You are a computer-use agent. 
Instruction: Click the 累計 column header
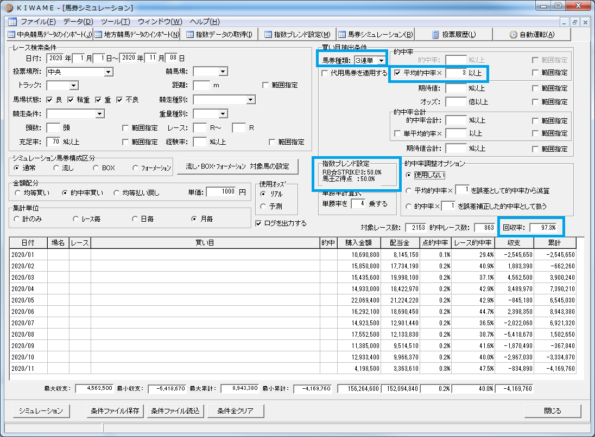click(x=554, y=243)
